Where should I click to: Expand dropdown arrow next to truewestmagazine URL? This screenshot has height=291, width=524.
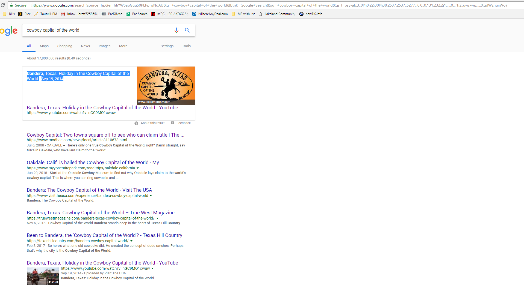click(157, 218)
